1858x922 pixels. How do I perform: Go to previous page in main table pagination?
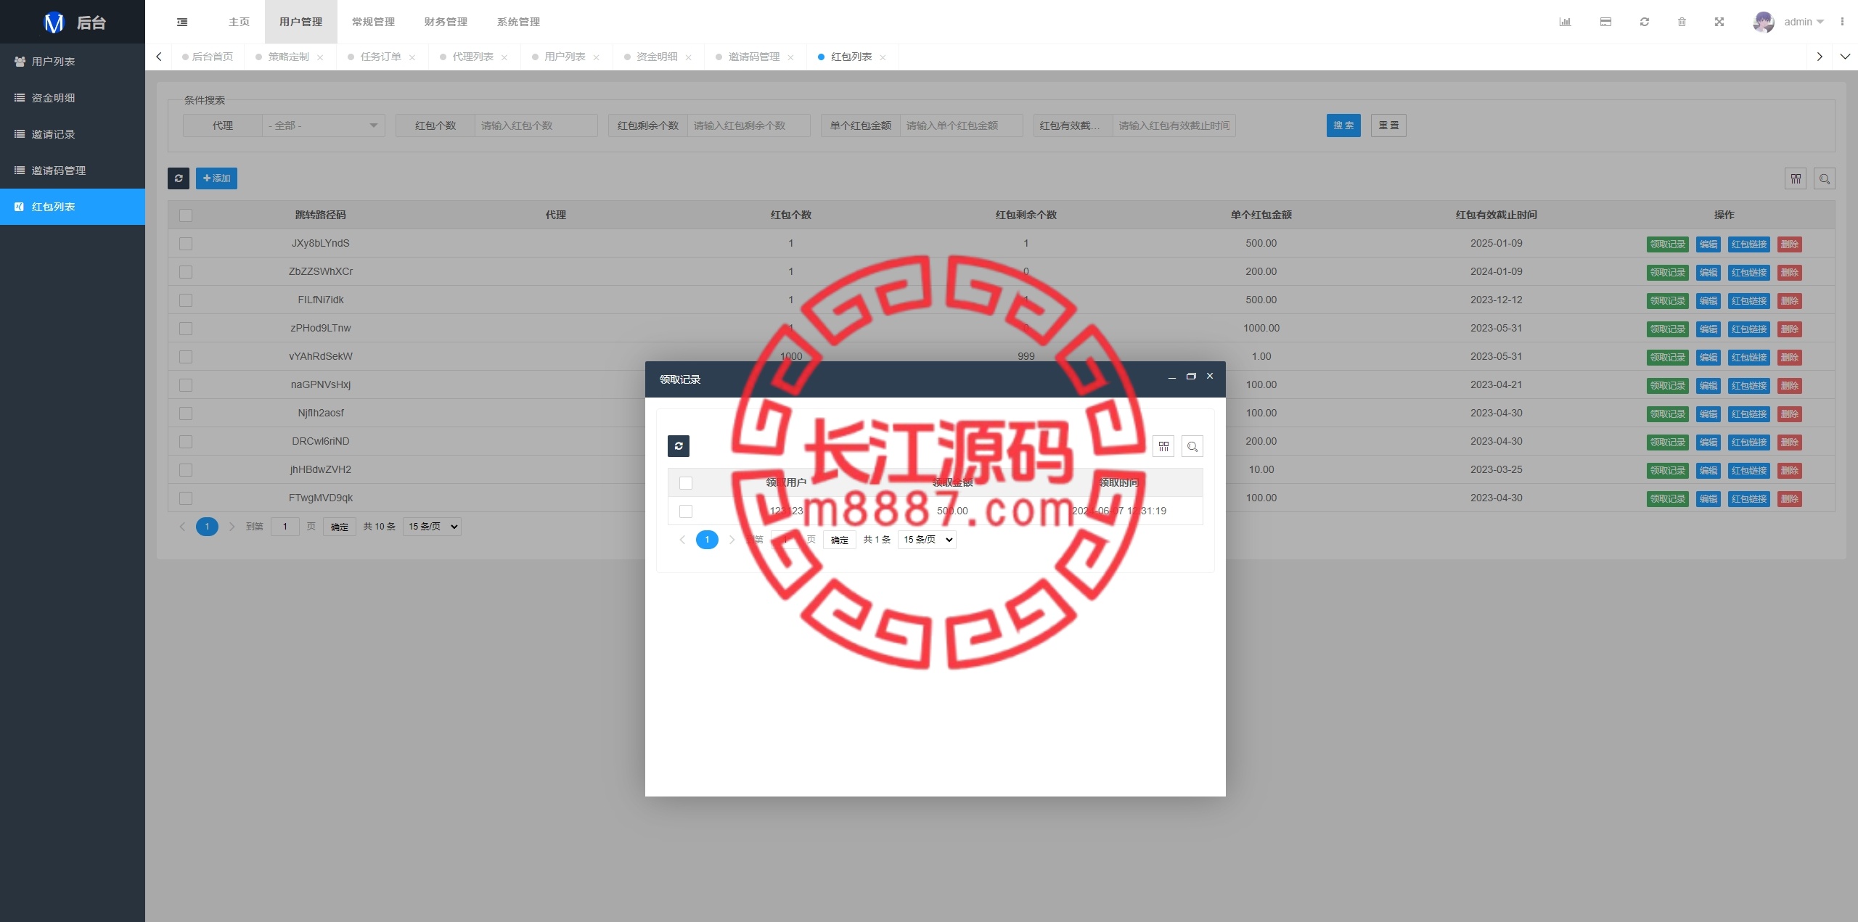click(x=182, y=527)
